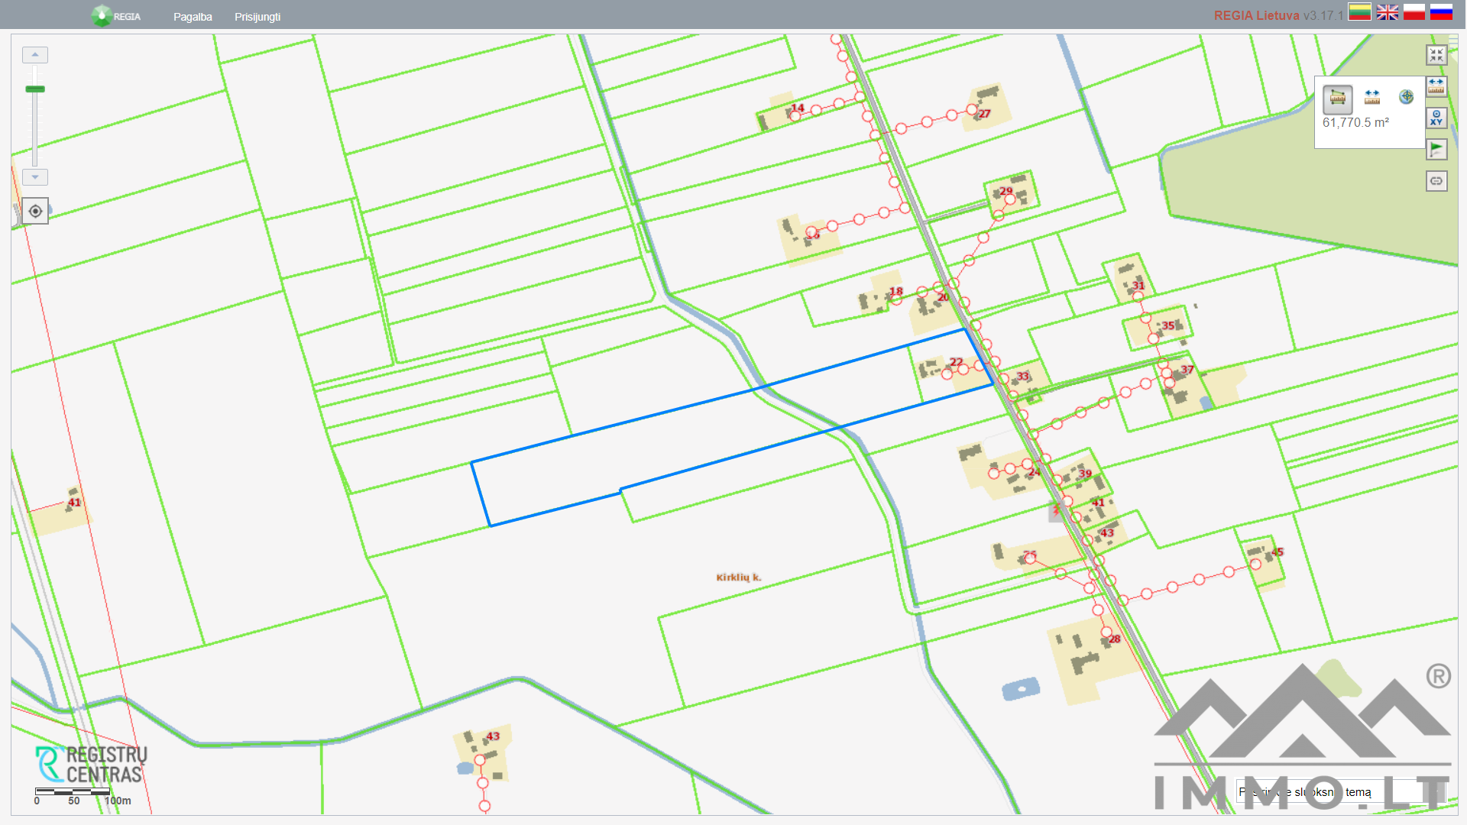
Task: Select the distance measure tool in the panel
Action: click(x=1372, y=97)
